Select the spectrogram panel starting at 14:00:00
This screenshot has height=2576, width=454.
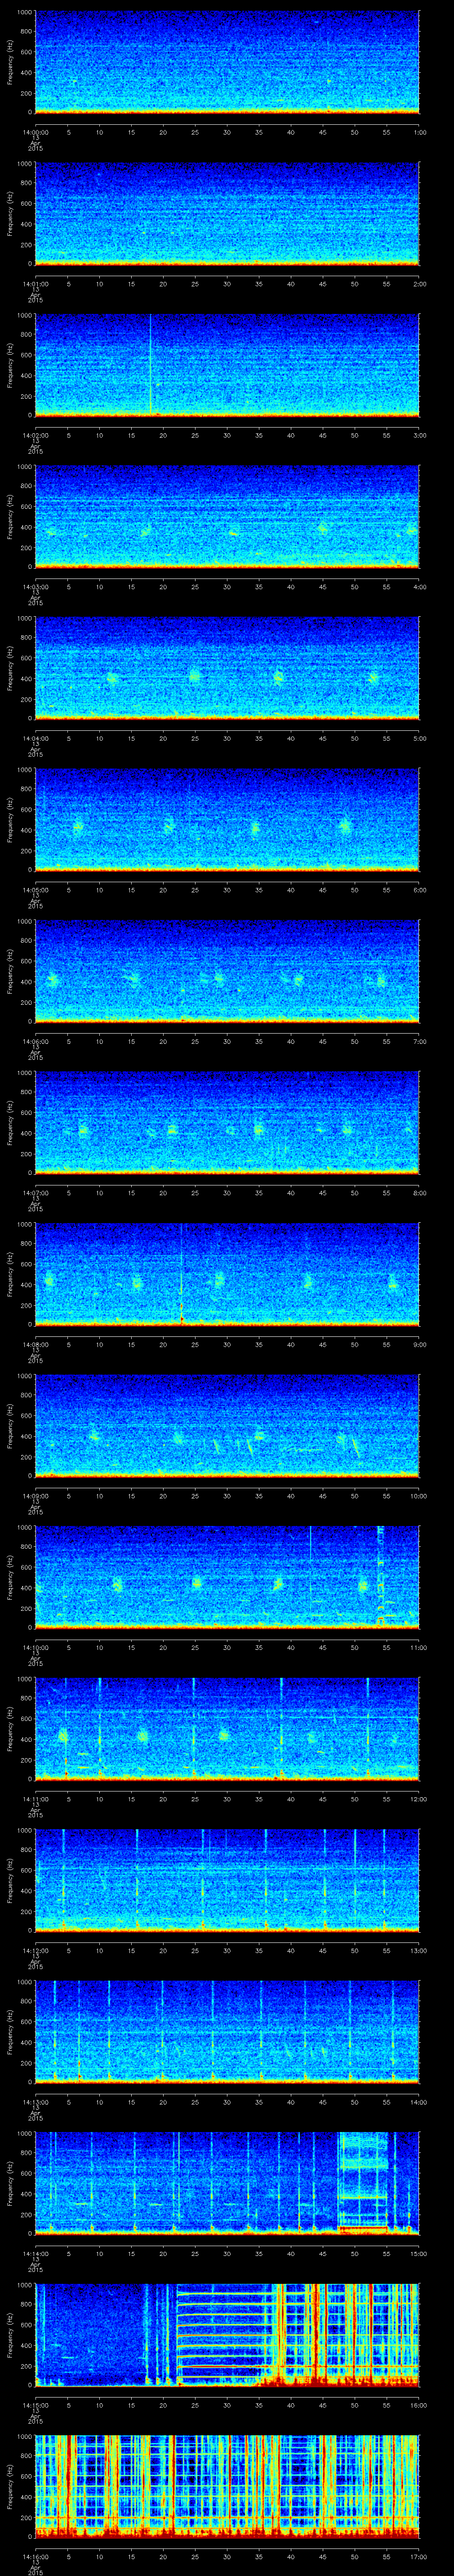[x=227, y=62]
